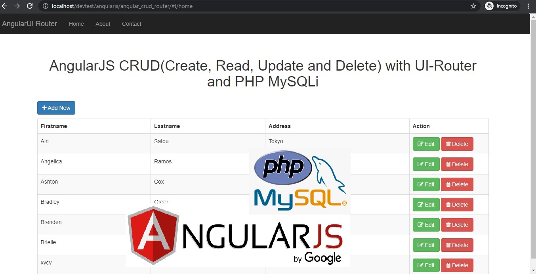Open the About nav item
Viewport: 536px width, 274px height.
click(103, 24)
